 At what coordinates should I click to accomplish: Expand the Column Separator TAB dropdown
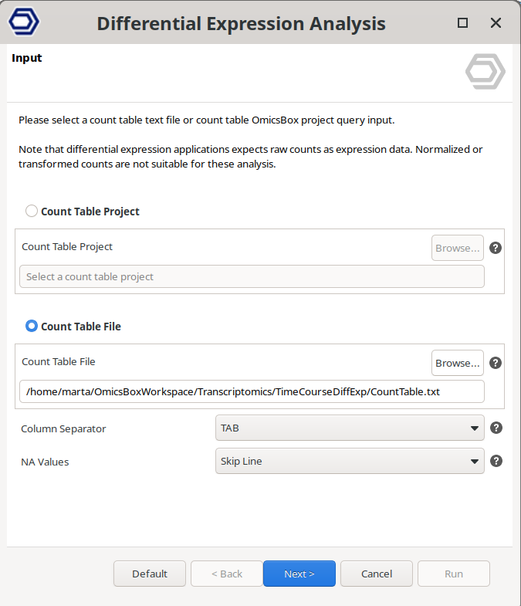[350, 428]
